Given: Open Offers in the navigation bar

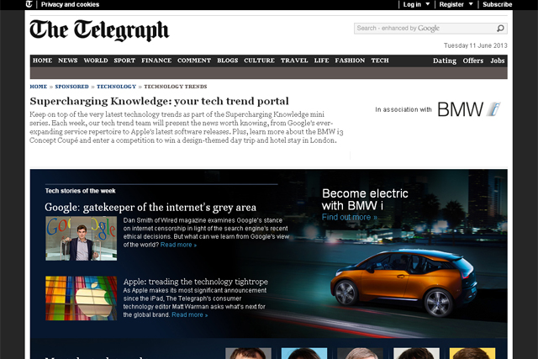Looking at the screenshot, I should click(x=472, y=61).
